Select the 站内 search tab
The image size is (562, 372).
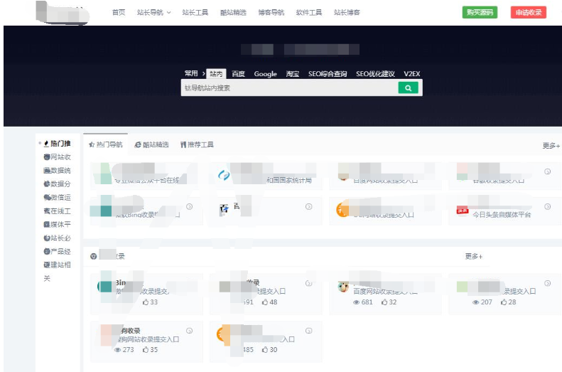[216, 74]
